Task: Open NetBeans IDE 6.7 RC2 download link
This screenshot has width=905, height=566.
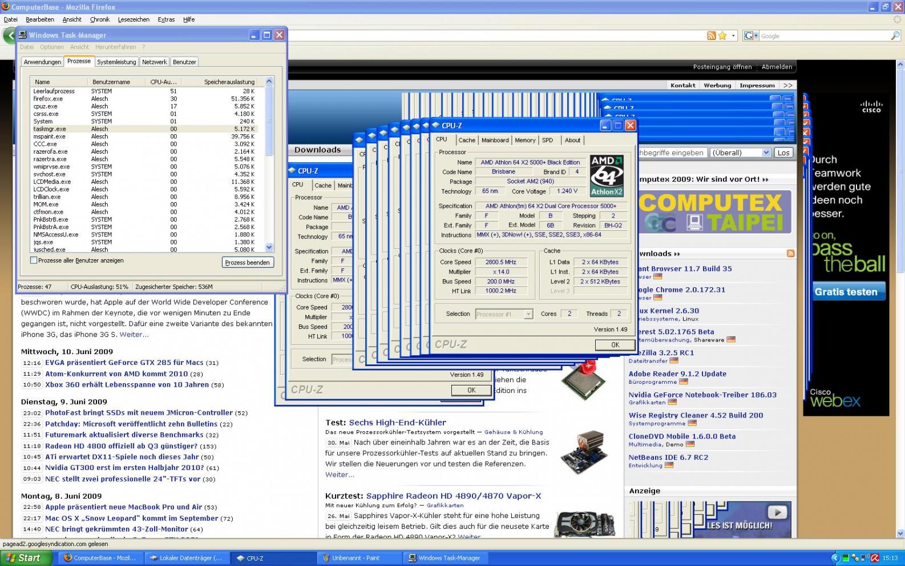Action: tap(668, 457)
